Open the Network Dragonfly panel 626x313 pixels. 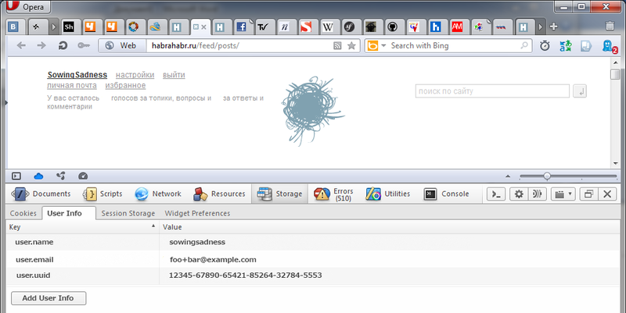[x=158, y=194]
